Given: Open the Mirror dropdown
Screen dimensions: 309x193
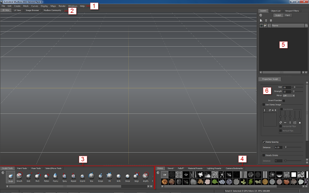Looking at the screenshot, I should pos(289,96).
